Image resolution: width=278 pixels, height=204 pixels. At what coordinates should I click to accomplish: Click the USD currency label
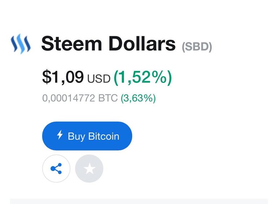98,78
